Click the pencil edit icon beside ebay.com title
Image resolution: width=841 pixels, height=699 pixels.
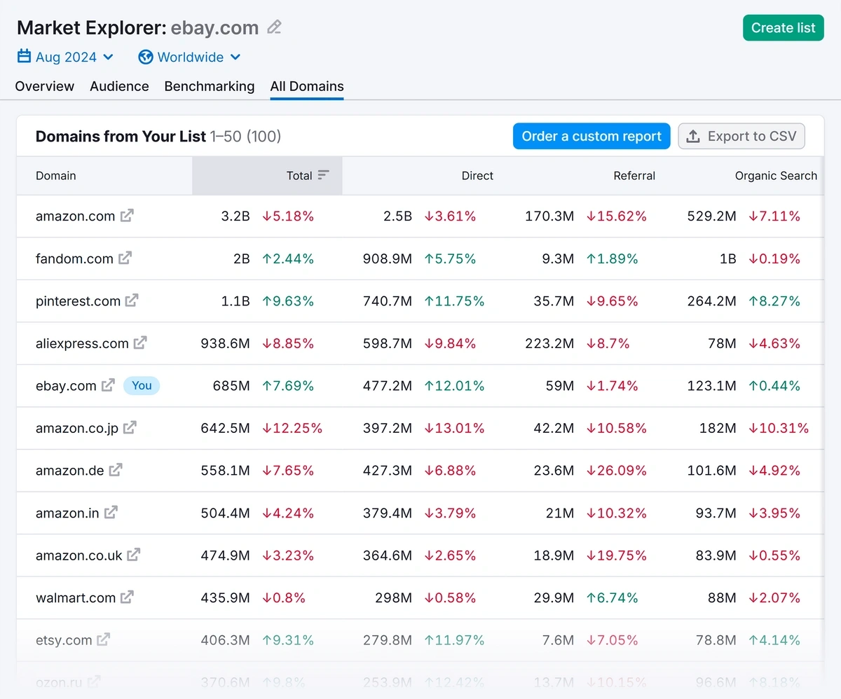coord(275,27)
